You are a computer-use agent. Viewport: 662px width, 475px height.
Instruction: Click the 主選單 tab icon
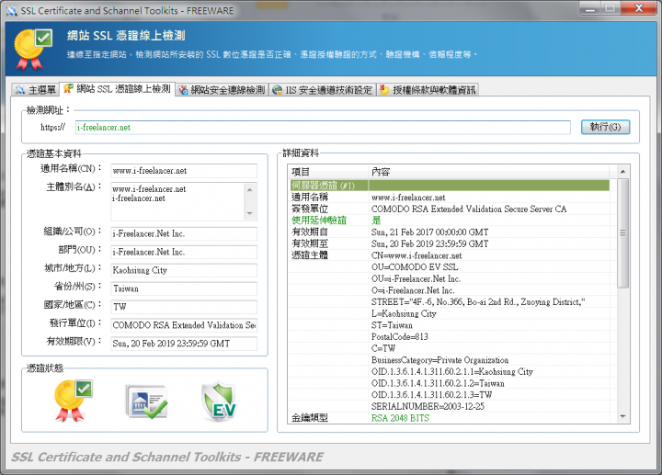point(20,90)
